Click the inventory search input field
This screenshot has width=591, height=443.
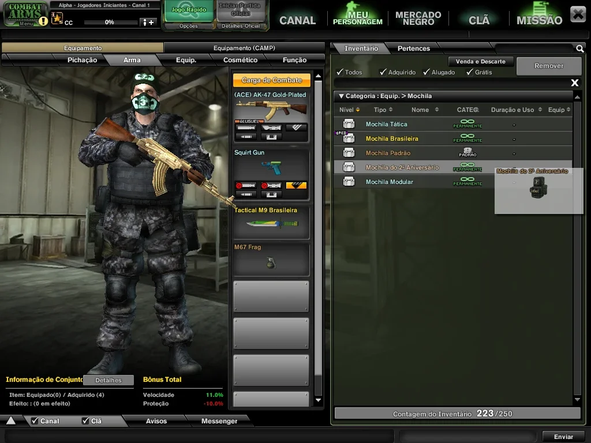[x=534, y=48]
